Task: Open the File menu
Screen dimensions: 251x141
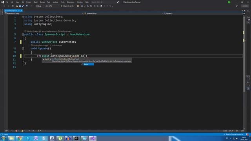Action: [7, 2]
